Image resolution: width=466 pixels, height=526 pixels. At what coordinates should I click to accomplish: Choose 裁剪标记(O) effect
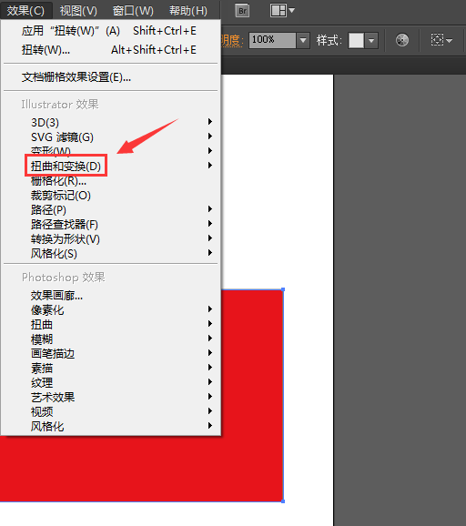(x=111, y=196)
